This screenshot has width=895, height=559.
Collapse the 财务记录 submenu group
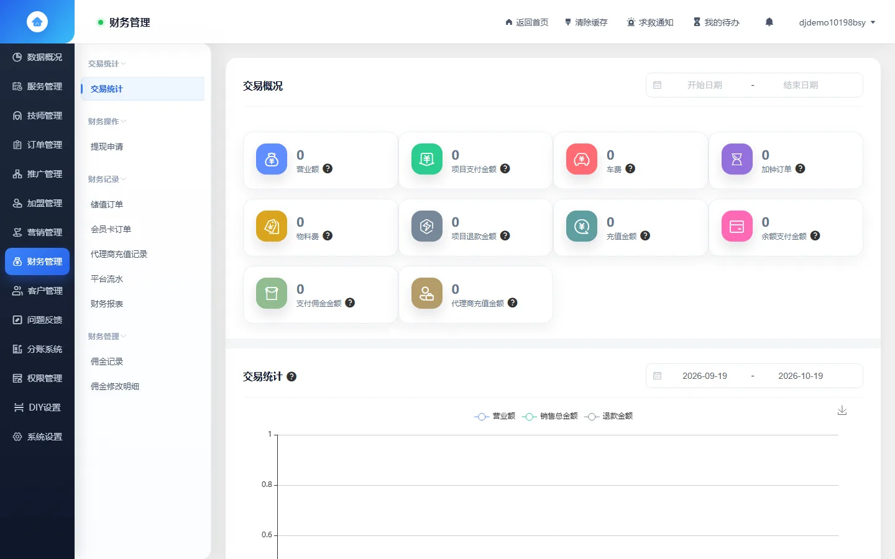(x=107, y=180)
